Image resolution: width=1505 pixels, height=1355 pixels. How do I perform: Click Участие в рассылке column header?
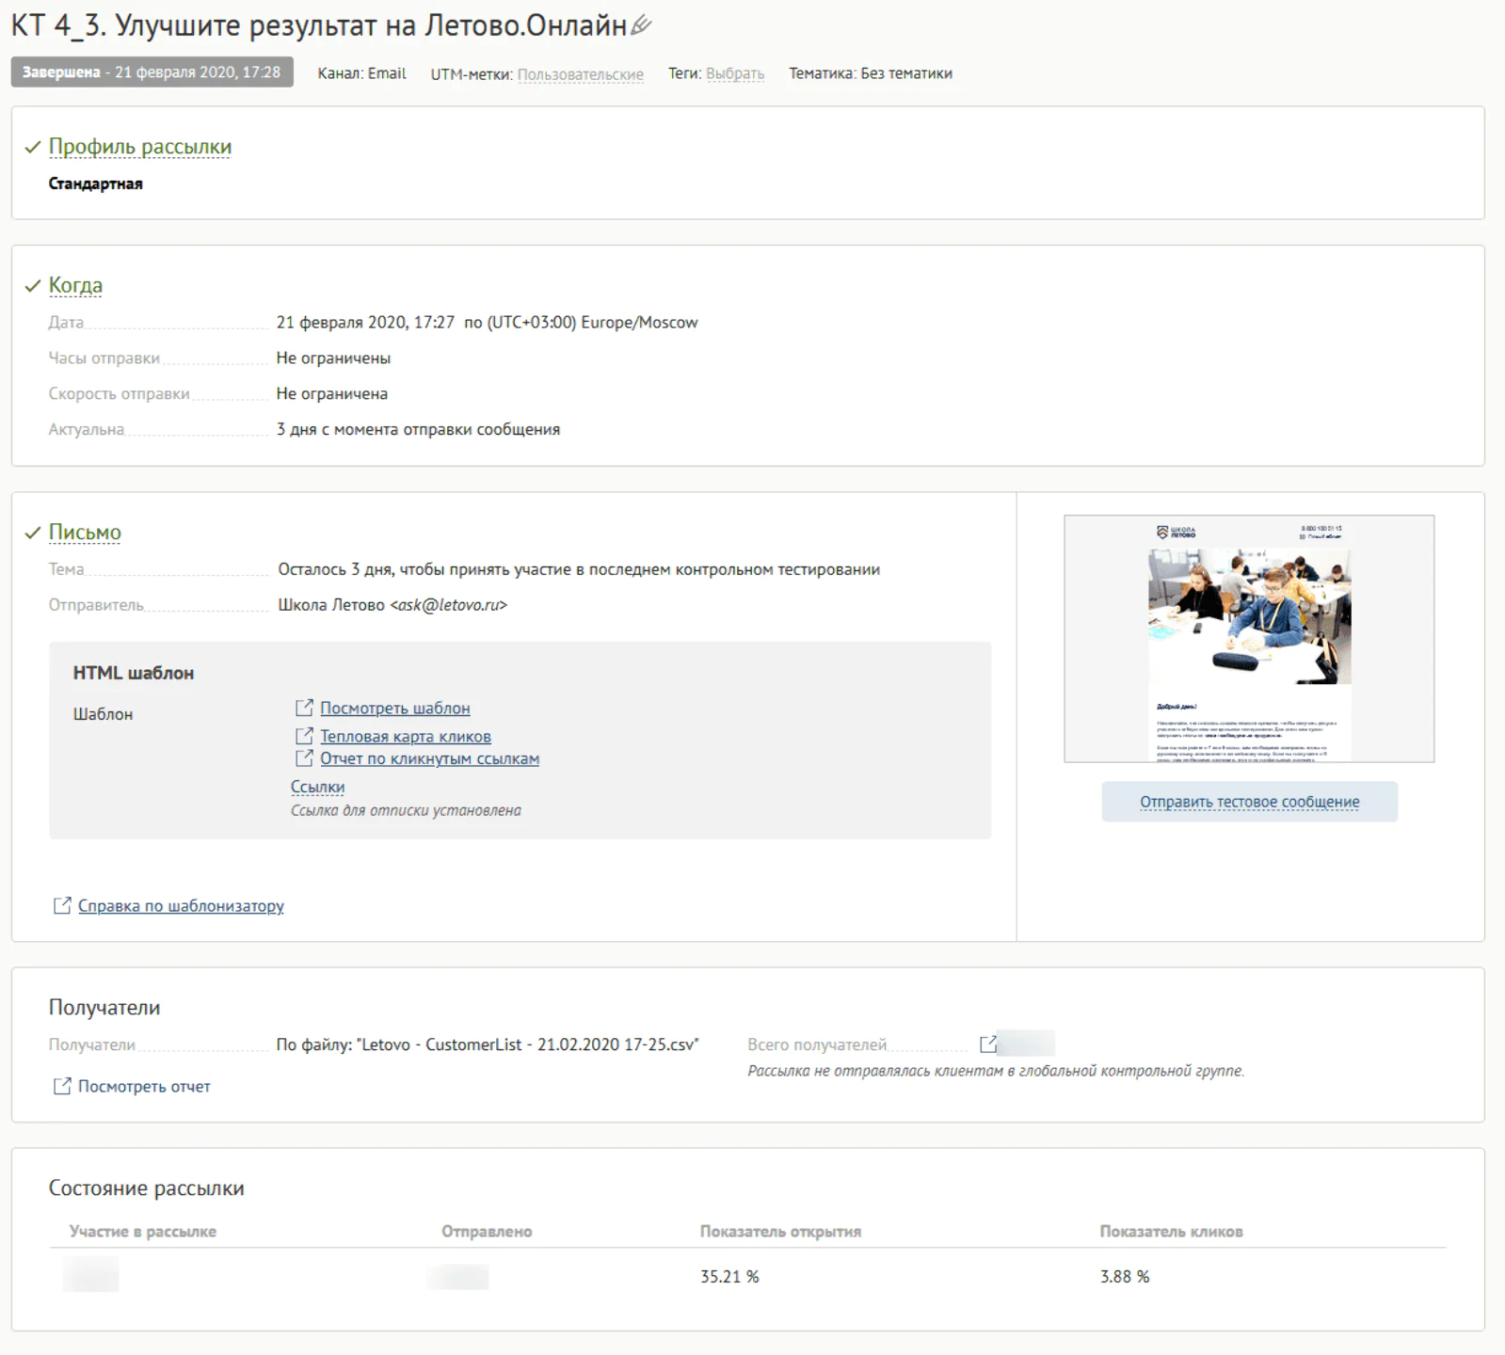click(x=143, y=1232)
